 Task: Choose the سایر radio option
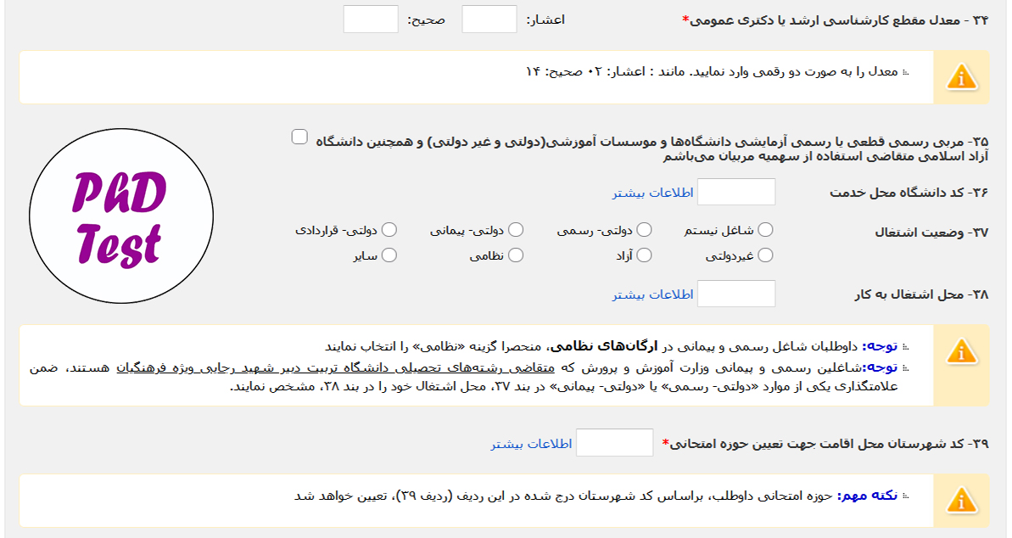tap(389, 255)
